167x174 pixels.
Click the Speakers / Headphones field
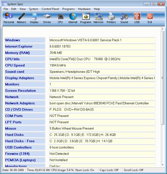click(x=102, y=72)
